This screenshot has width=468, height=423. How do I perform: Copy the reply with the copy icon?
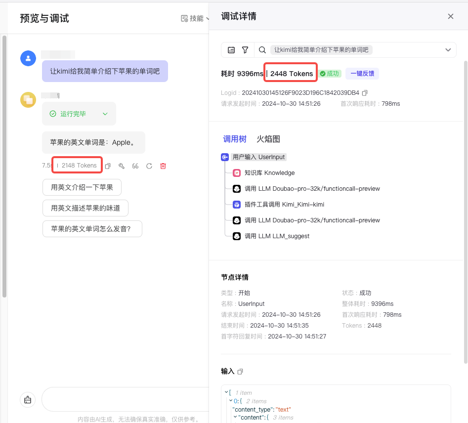click(108, 166)
